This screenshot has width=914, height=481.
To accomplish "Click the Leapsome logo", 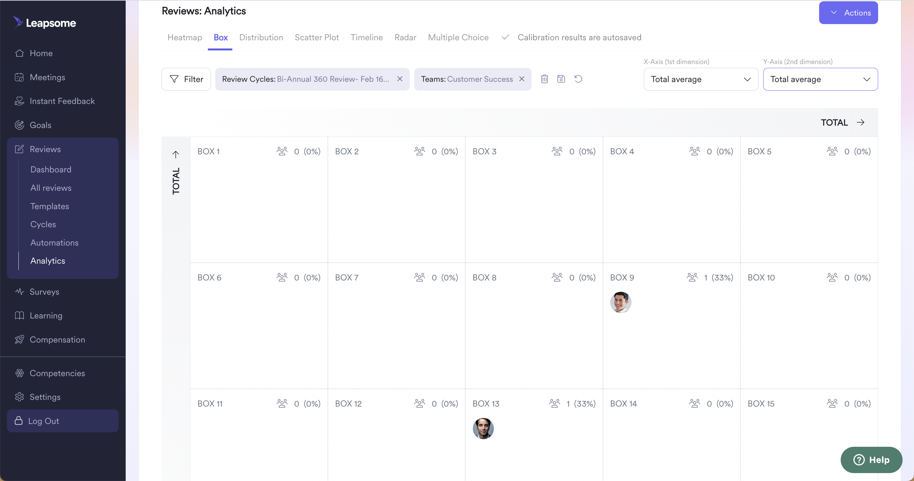I will click(x=44, y=23).
